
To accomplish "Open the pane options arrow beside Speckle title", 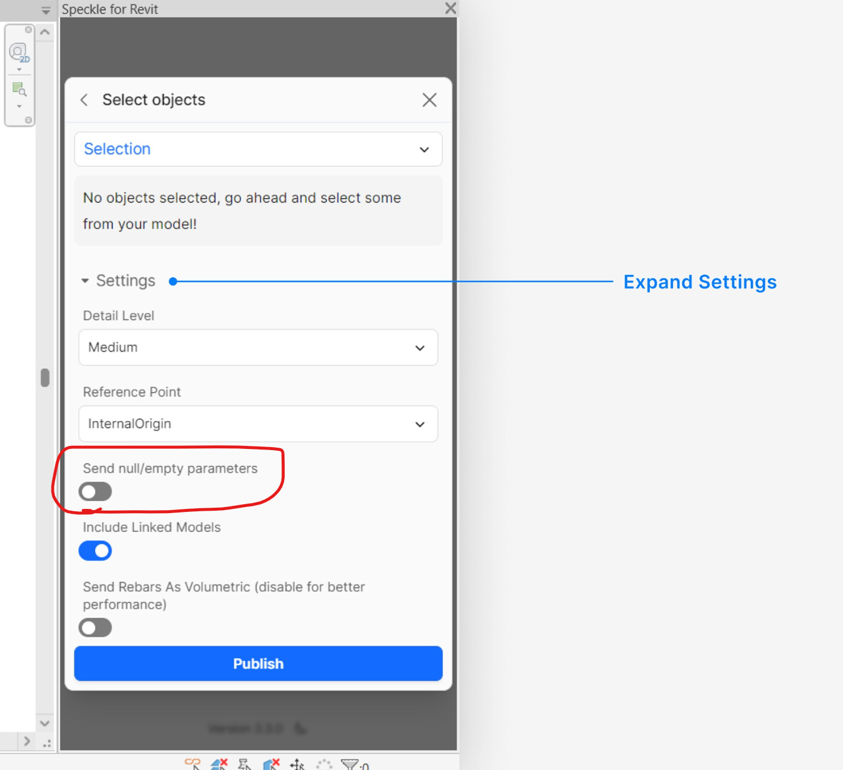I will click(46, 10).
